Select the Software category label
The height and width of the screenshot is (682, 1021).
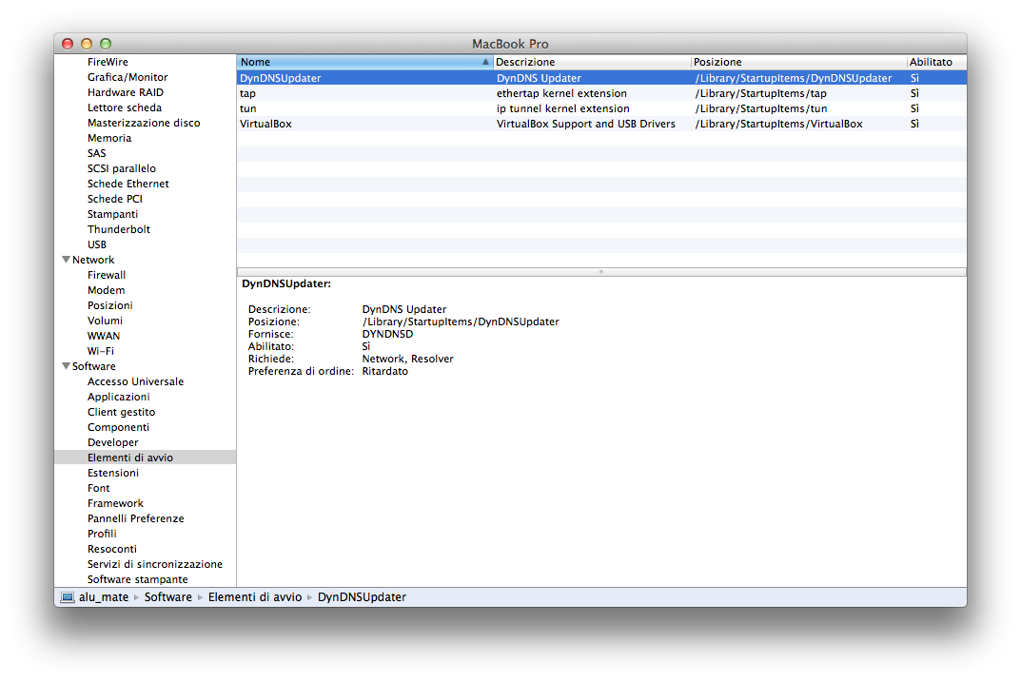94,366
